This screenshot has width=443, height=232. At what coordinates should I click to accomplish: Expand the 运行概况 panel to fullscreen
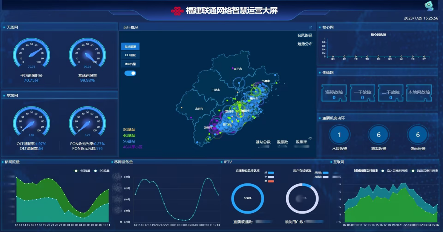coord(310,27)
